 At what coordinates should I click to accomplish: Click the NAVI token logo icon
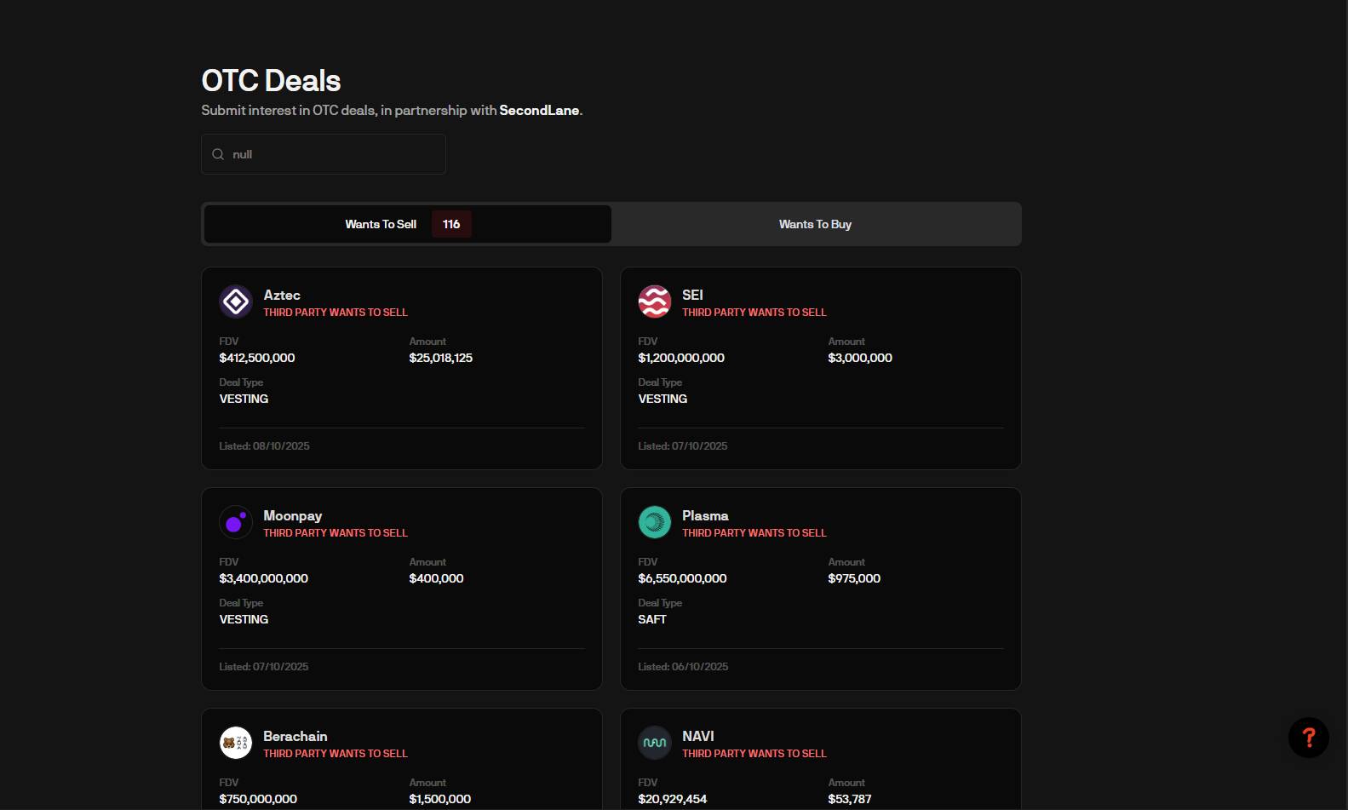coord(654,743)
